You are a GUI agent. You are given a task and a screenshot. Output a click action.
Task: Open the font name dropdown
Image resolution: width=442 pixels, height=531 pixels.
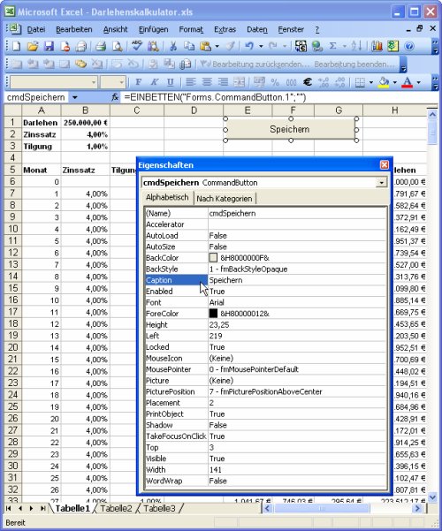click(94, 82)
